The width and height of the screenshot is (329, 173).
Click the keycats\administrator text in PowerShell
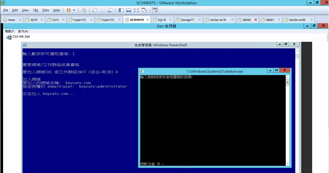pos(103,86)
